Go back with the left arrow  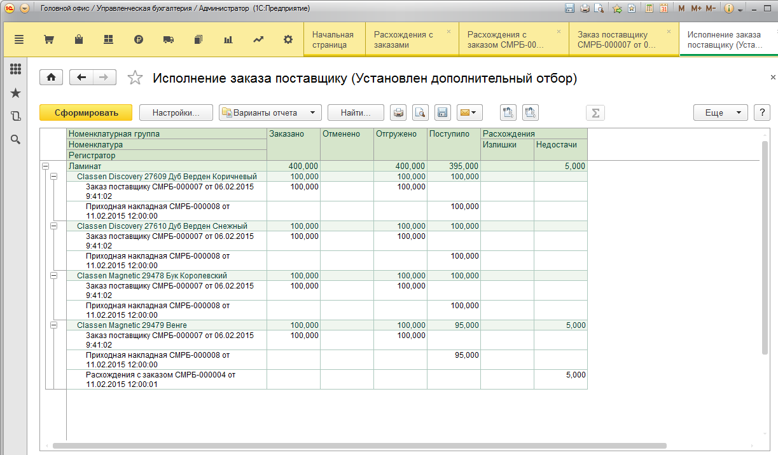pyautogui.click(x=81, y=77)
